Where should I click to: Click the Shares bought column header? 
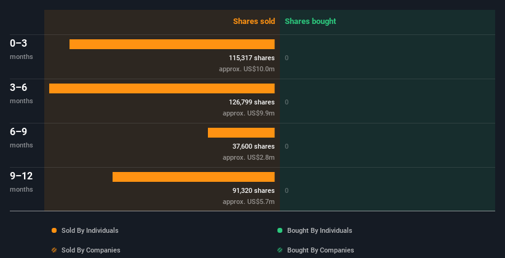[x=311, y=21]
